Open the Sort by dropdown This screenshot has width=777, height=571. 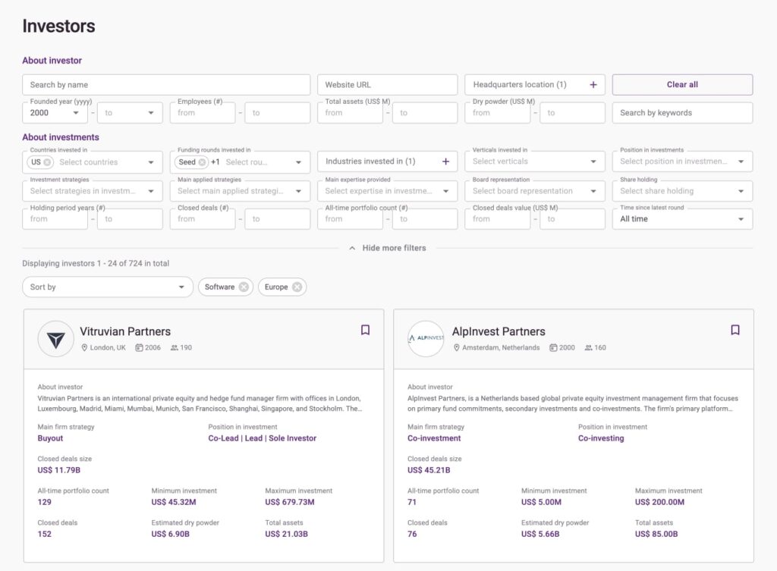click(108, 287)
